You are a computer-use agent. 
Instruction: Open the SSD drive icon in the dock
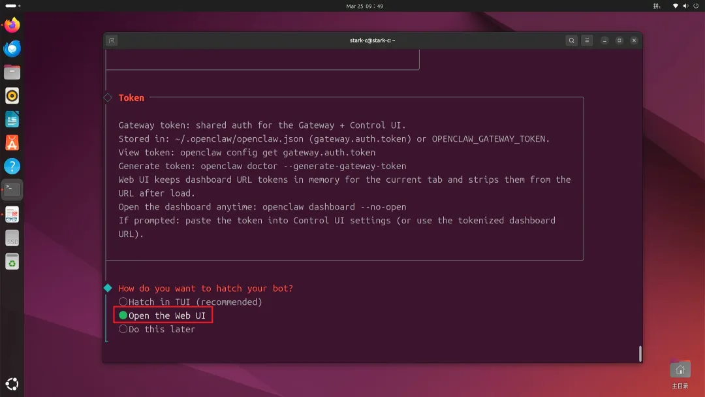coord(12,238)
